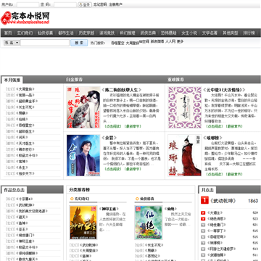Select the 本月强推 tab
The height and width of the screenshot is (261, 261).
[x=12, y=80]
